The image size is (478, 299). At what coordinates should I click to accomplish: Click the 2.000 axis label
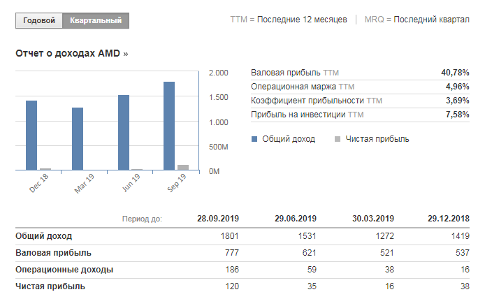coord(218,73)
